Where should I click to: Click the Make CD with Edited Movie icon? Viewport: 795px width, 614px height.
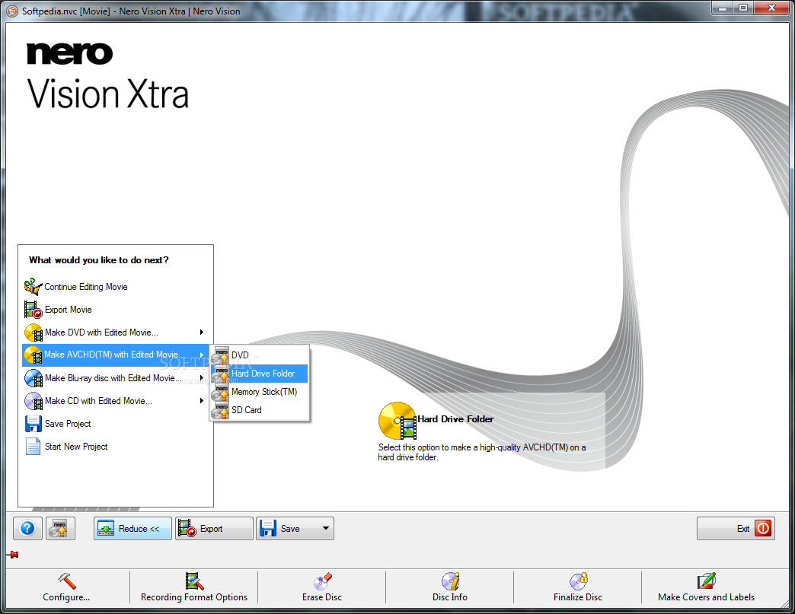tap(33, 401)
